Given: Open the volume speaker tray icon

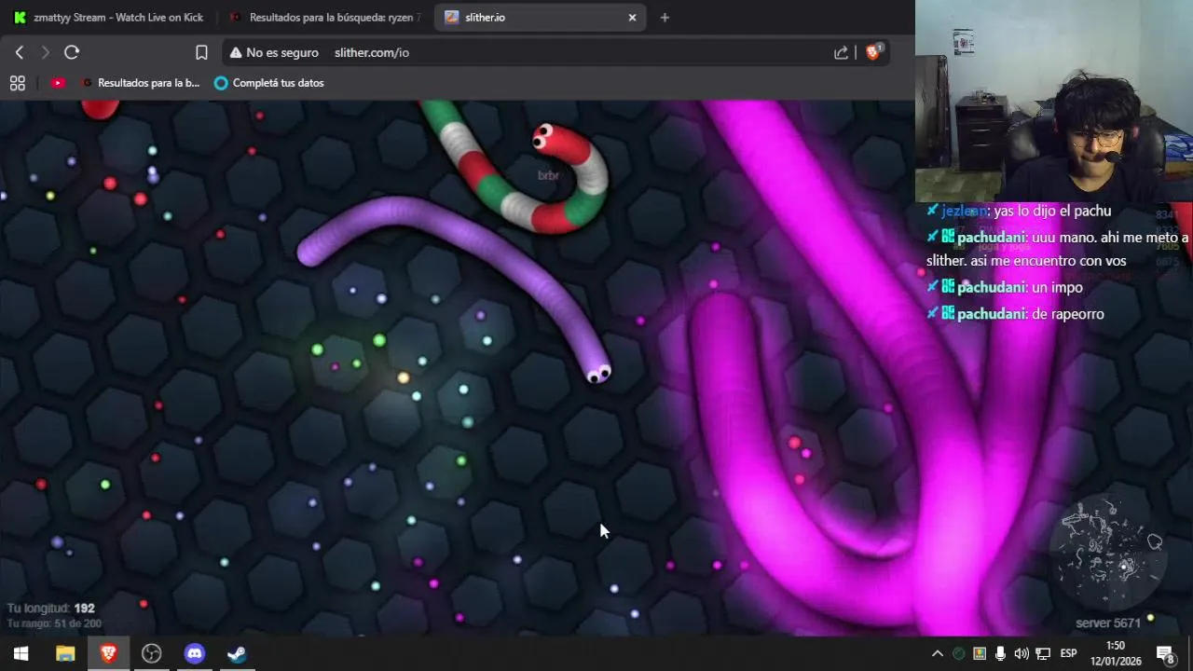Looking at the screenshot, I should [1022, 654].
